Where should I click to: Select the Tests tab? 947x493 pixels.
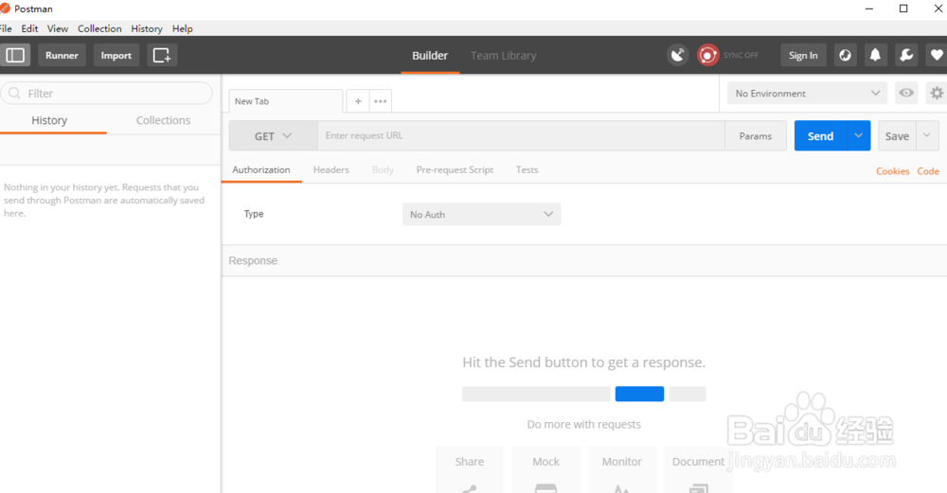click(x=527, y=170)
